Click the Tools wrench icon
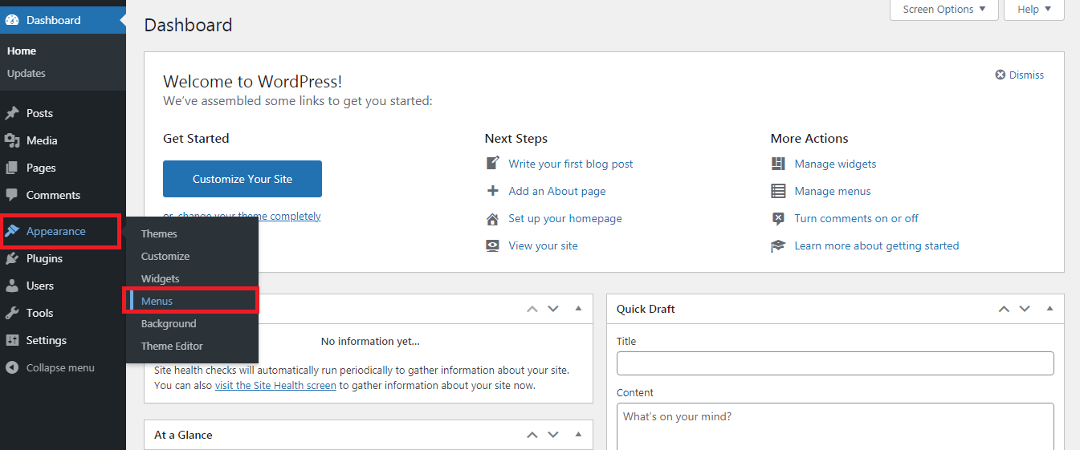 coord(12,313)
